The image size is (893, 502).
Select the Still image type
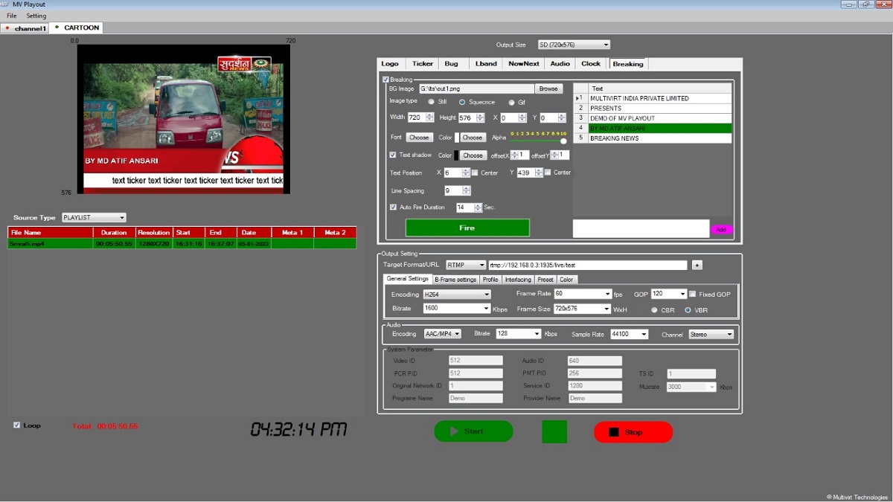[x=432, y=102]
